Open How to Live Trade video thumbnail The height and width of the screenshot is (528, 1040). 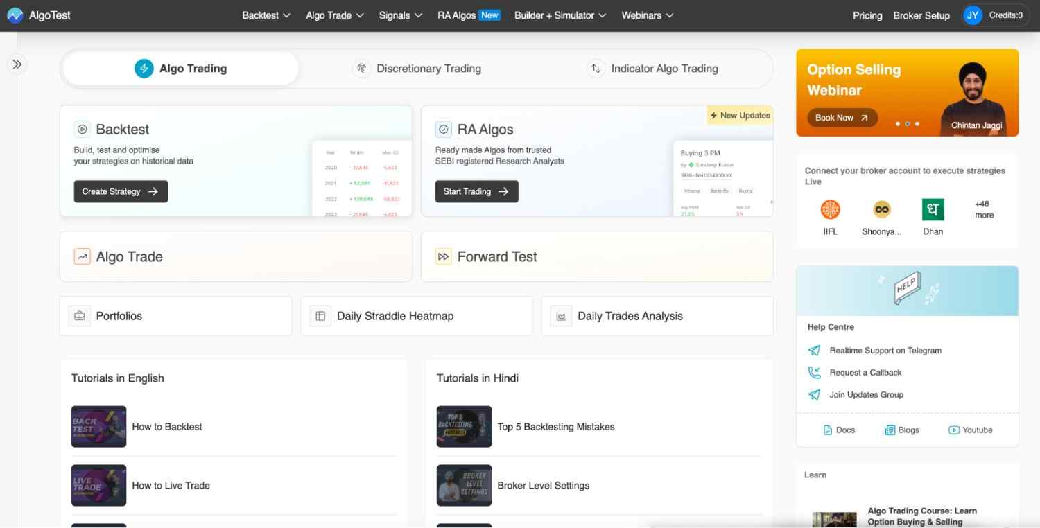click(x=98, y=485)
